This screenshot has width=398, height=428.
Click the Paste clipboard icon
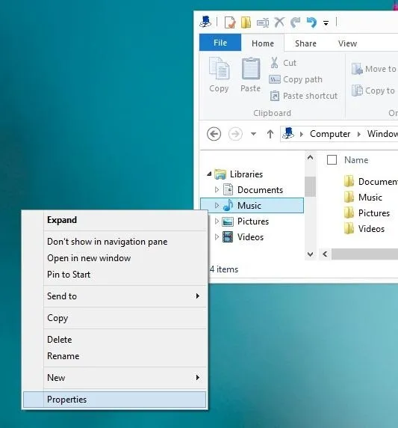coord(251,69)
